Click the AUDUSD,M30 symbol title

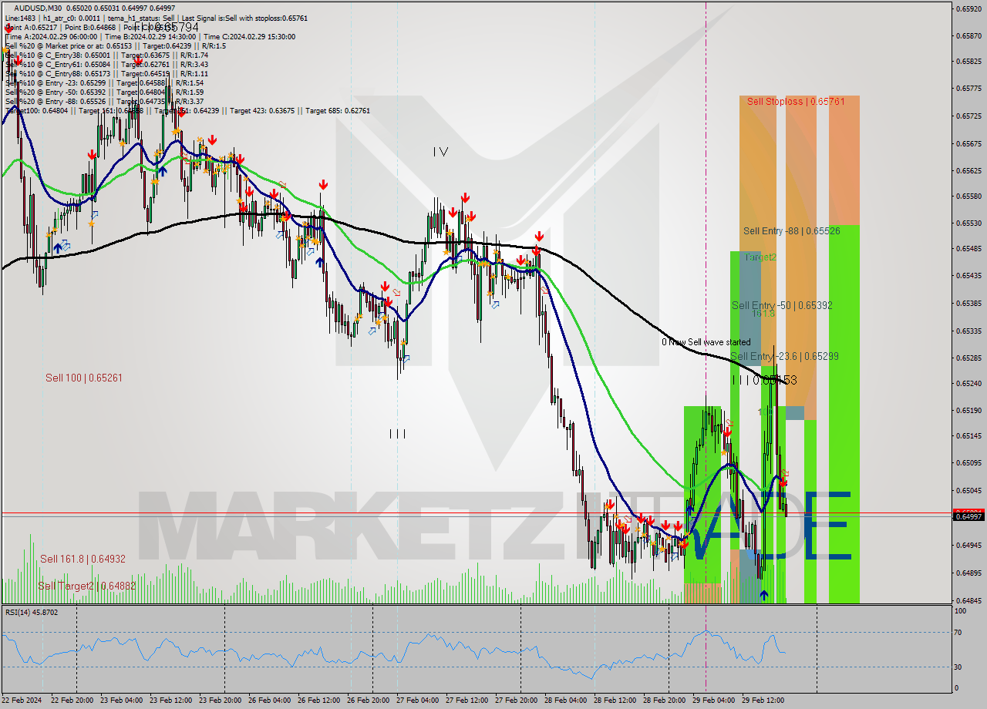coord(38,8)
